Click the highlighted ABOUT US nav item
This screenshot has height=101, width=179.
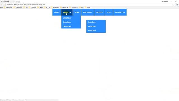pos(67,12)
